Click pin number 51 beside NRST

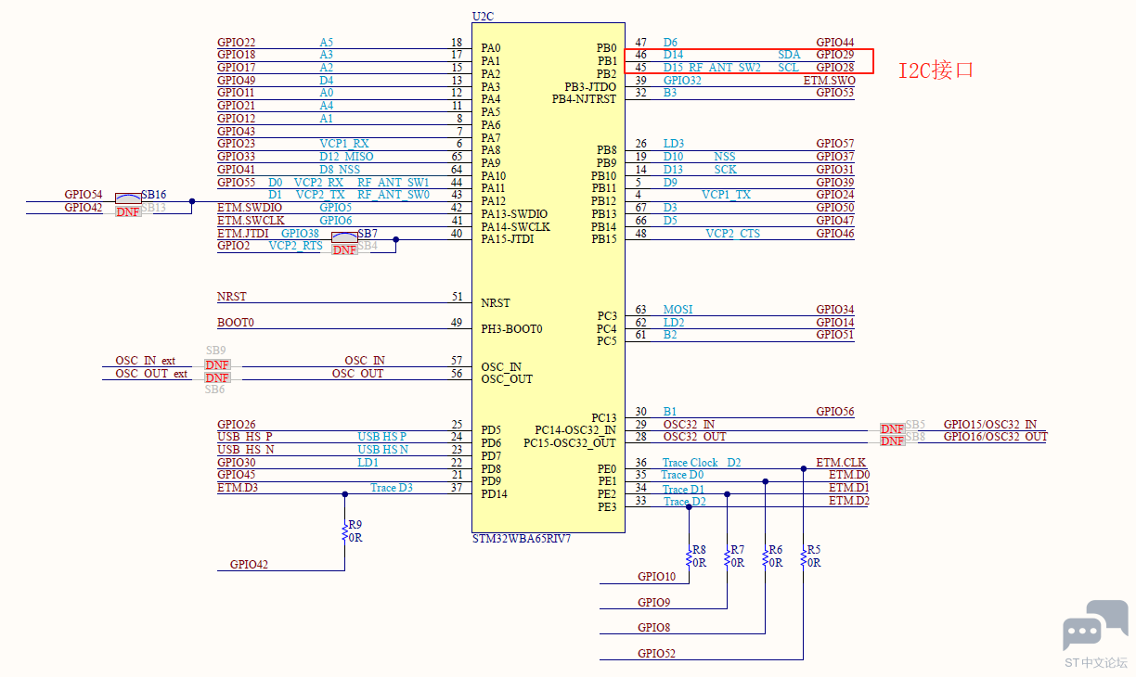pos(457,297)
